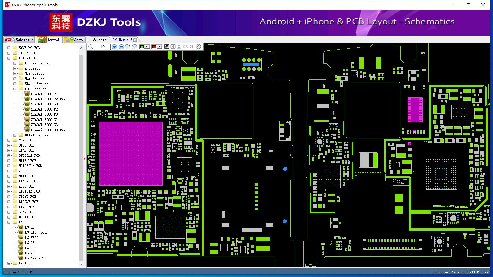Open LG K10 Power layout
The image size is (493, 277).
36,232
